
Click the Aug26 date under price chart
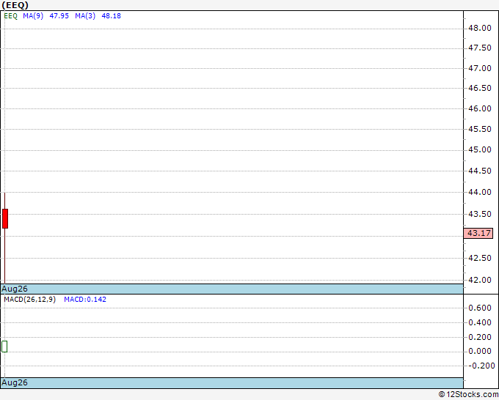[15, 289]
